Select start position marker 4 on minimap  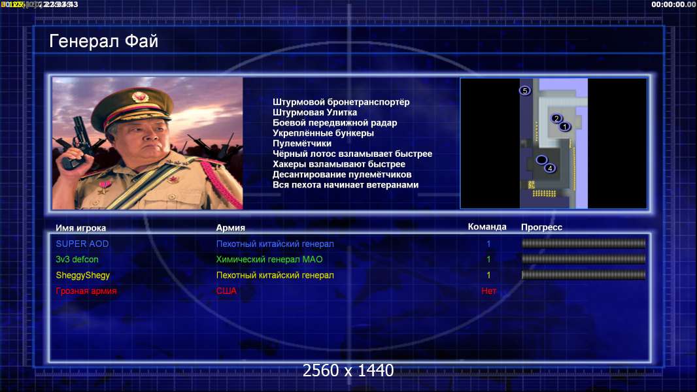550,169
